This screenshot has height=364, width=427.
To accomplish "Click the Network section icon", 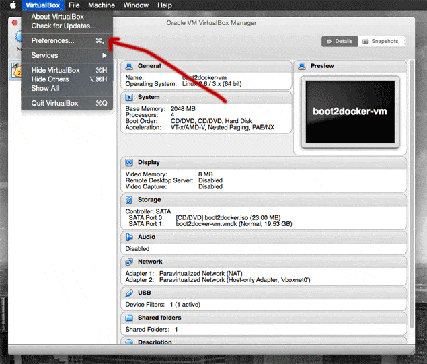I will click(x=129, y=262).
